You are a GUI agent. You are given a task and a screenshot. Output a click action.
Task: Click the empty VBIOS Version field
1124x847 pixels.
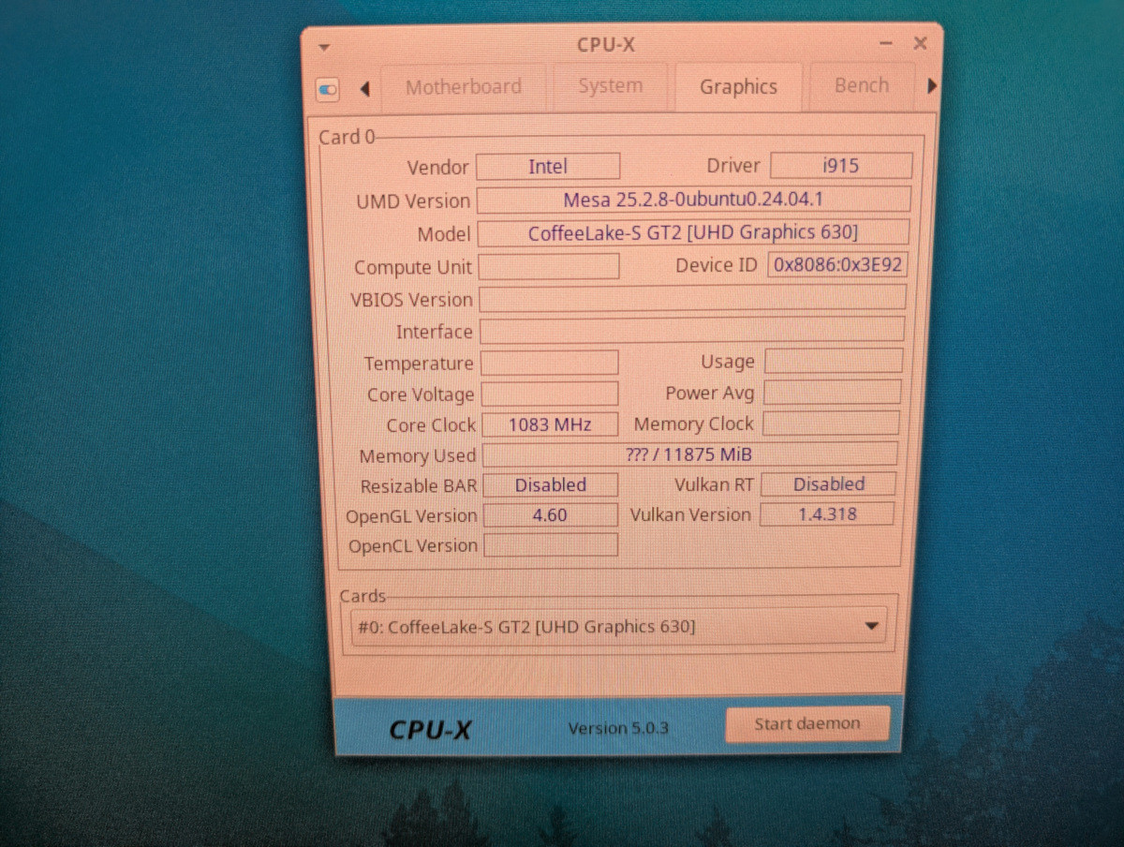[692, 298]
